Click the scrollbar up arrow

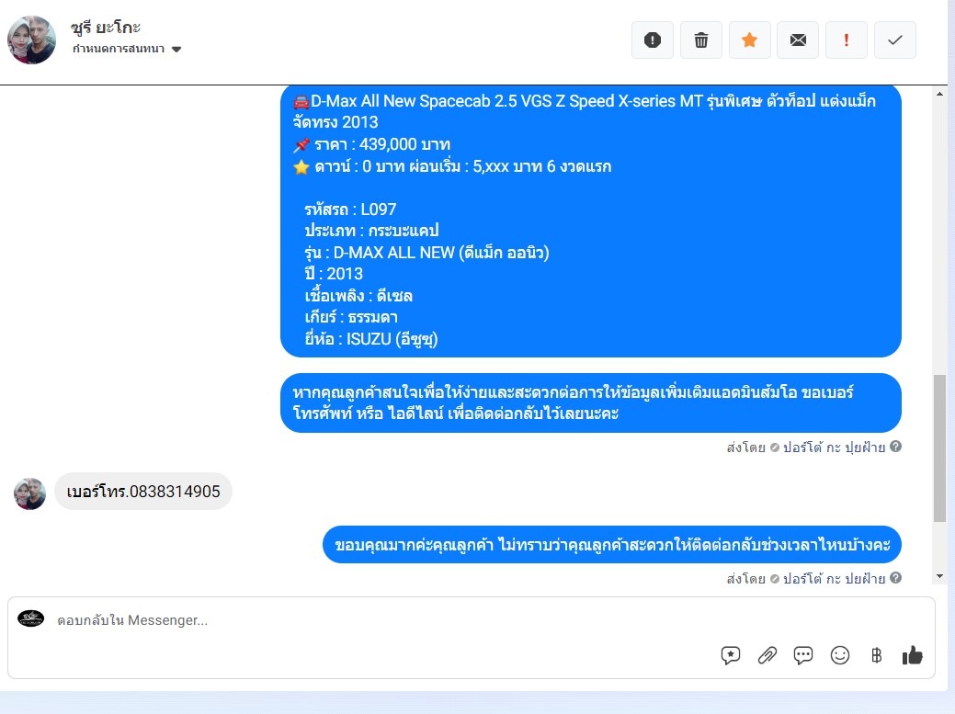click(939, 94)
